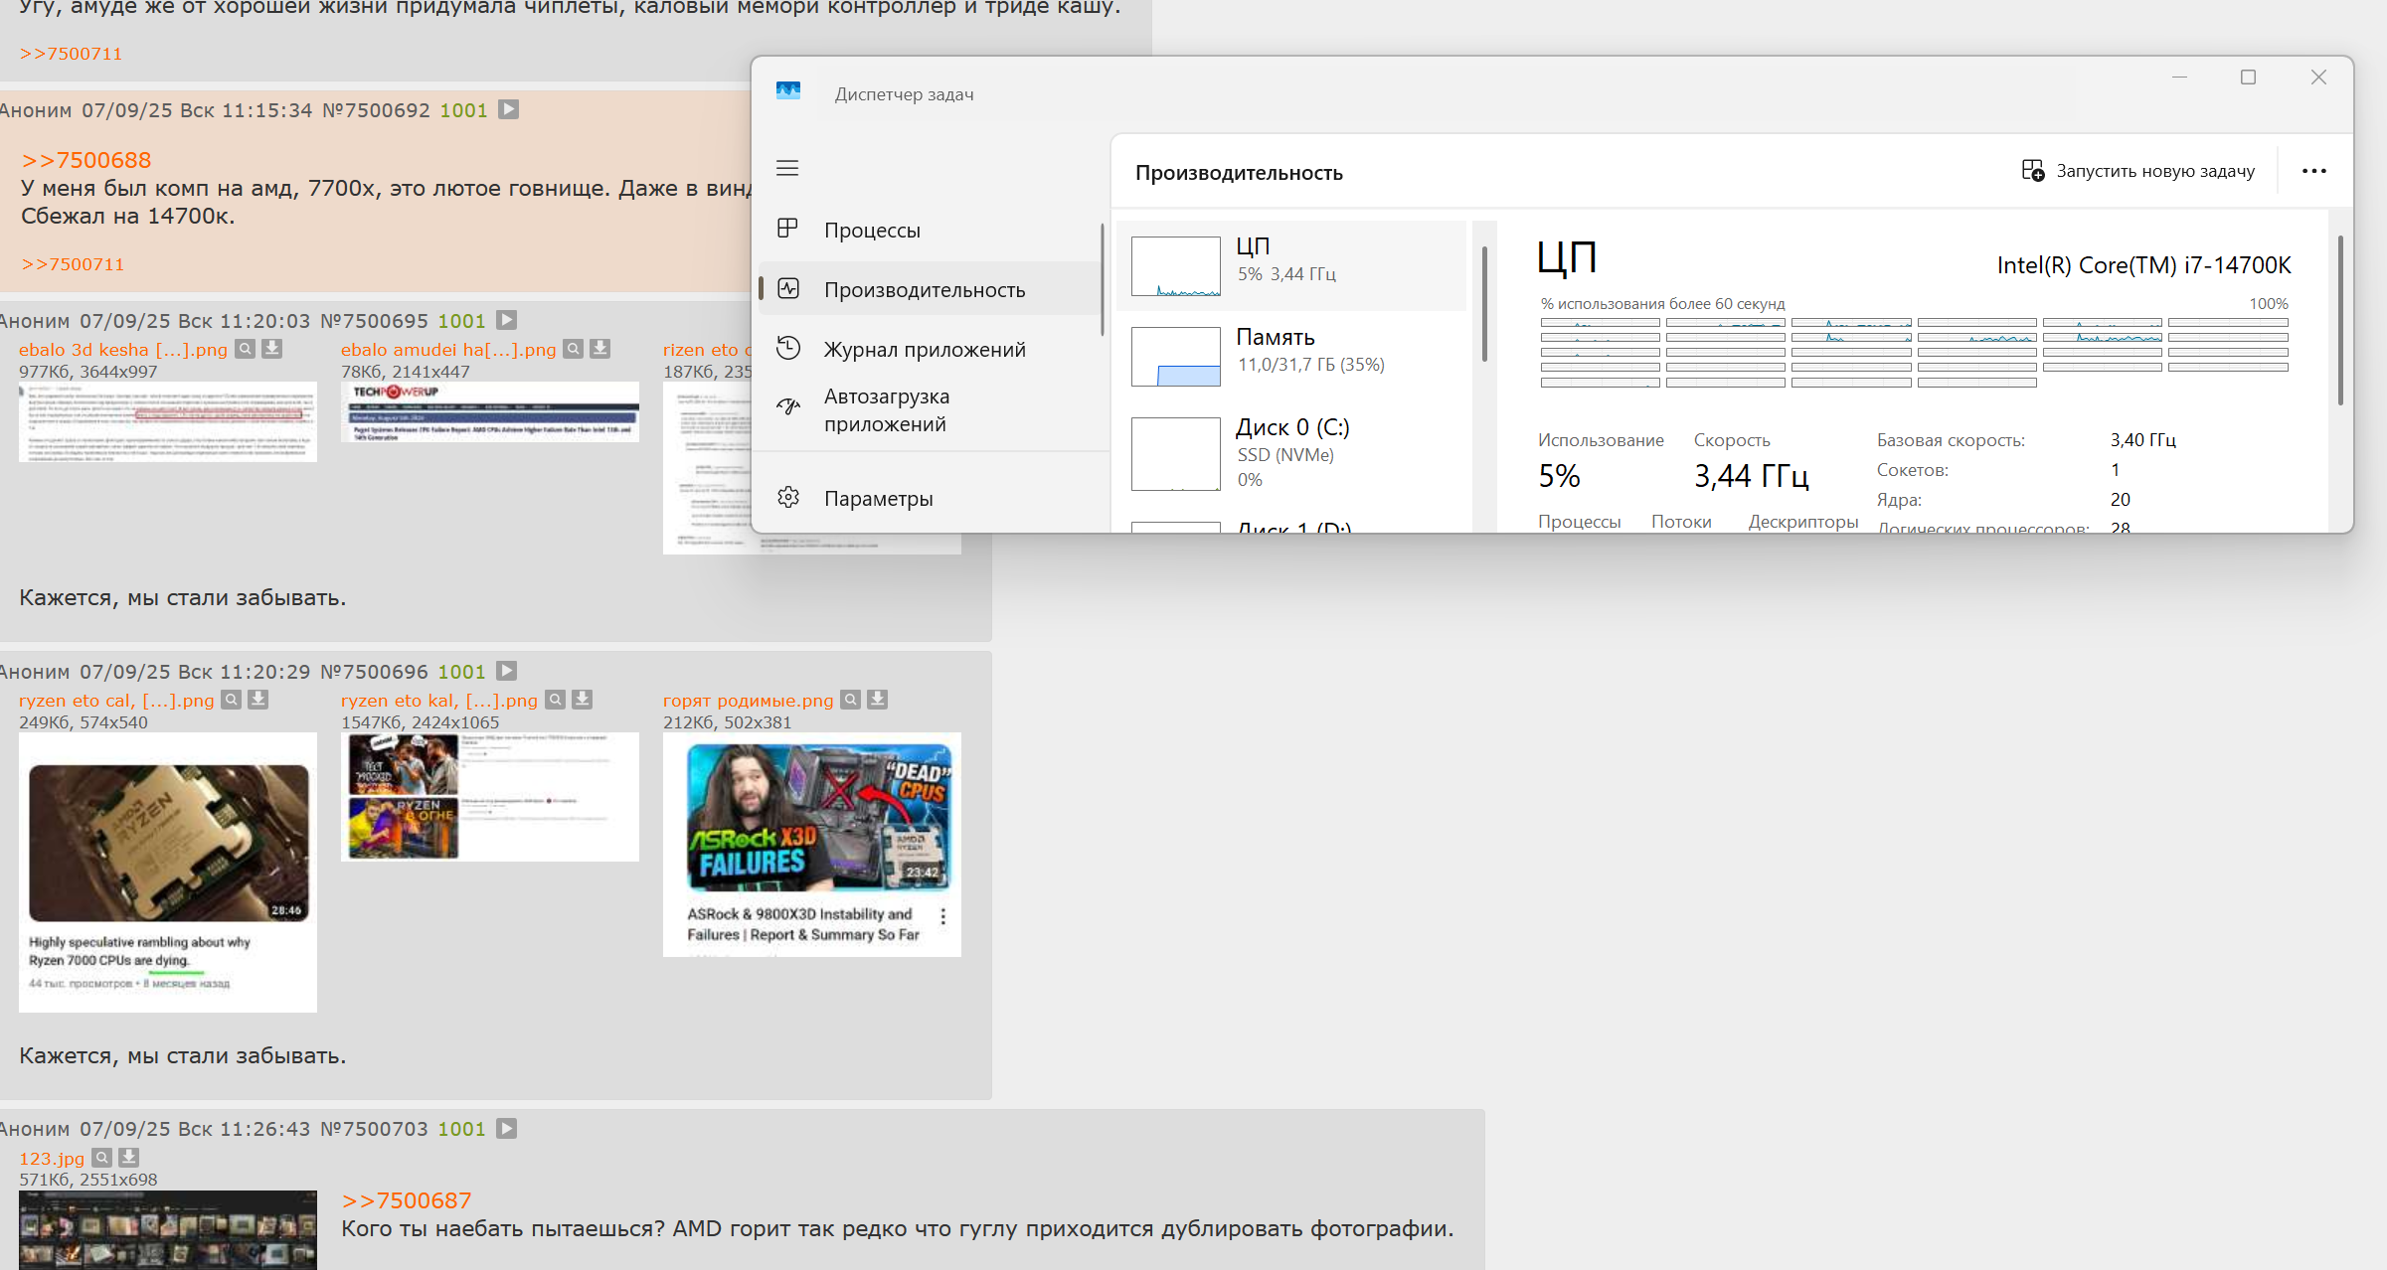Open the Ryzen chip thumbnail image
This screenshot has height=1270, width=2387.
pyautogui.click(x=168, y=873)
